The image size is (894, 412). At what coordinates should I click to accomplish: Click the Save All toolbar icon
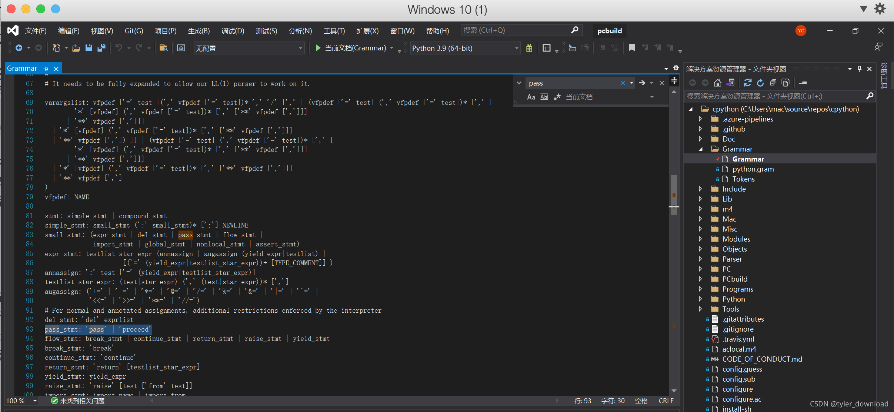coord(101,48)
